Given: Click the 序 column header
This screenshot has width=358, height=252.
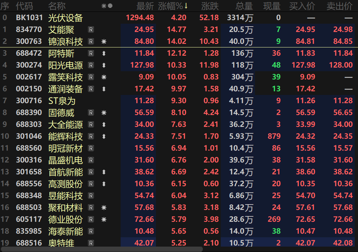Looking at the screenshot, I should tap(5, 6).
